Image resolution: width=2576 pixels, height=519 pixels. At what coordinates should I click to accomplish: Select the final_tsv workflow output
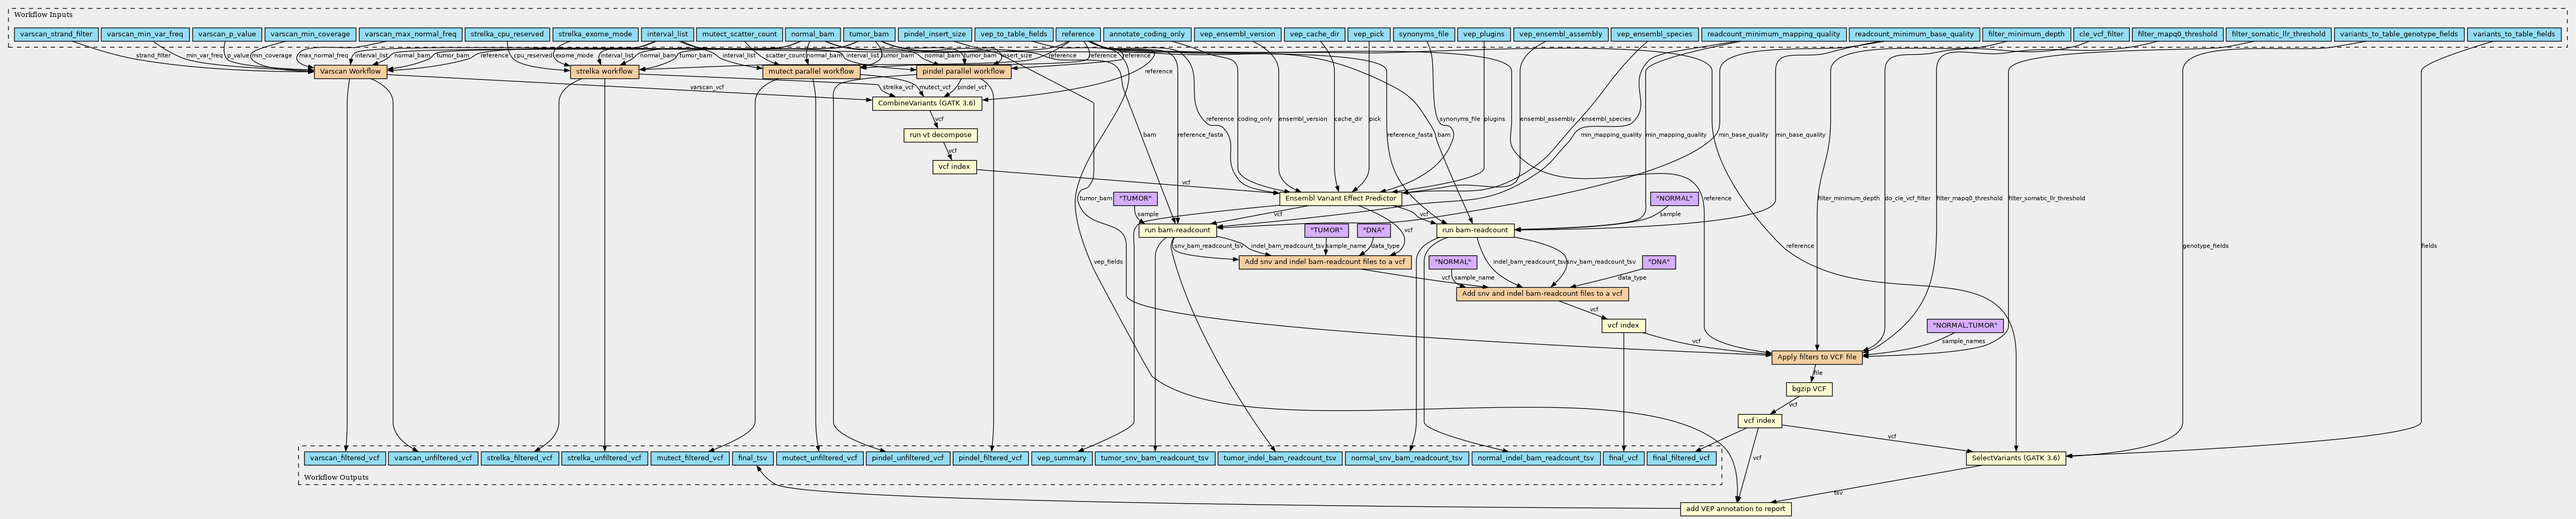[751, 459]
